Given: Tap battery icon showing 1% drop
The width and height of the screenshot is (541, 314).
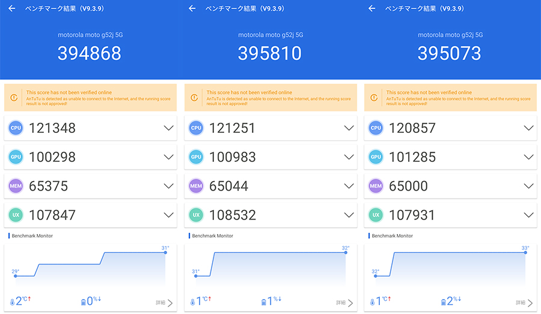Looking at the screenshot, I should click(x=264, y=302).
